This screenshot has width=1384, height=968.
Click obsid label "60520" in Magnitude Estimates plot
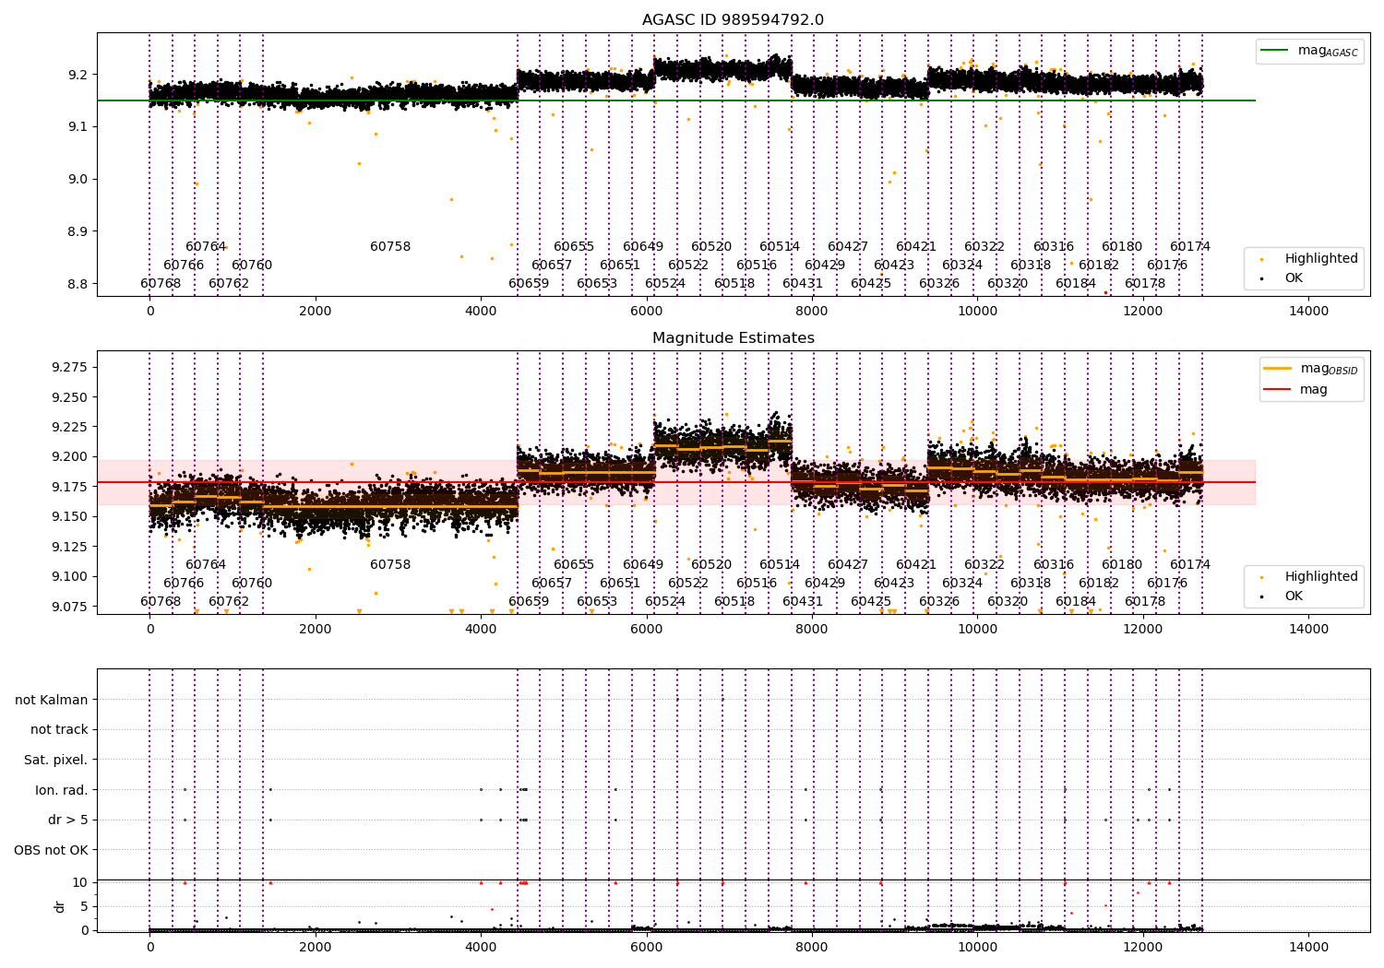(711, 564)
